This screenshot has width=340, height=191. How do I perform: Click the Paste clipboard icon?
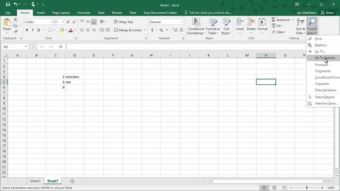tap(7, 22)
